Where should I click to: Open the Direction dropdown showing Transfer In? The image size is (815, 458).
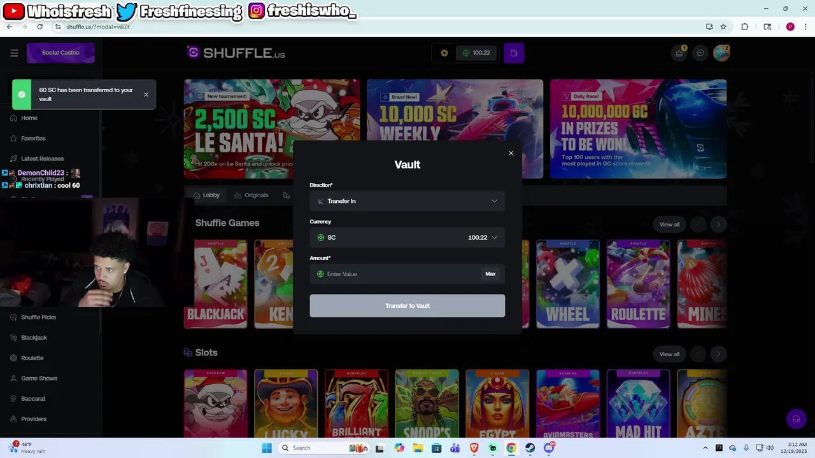407,201
